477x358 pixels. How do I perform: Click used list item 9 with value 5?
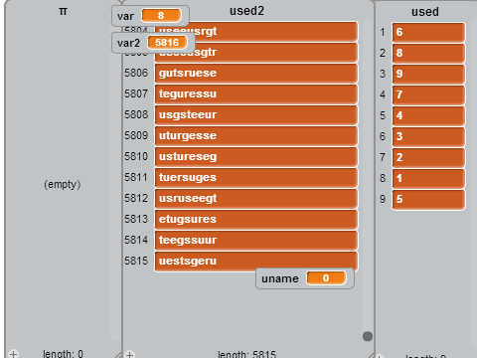[428, 200]
